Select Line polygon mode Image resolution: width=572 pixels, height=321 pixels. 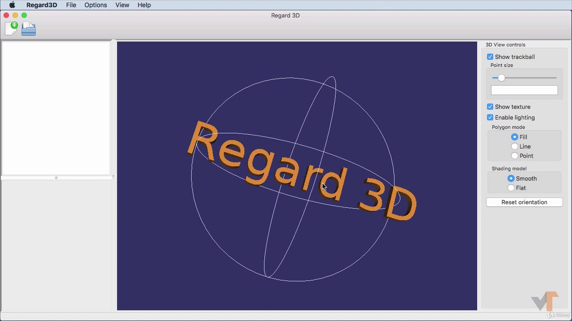coord(515,146)
